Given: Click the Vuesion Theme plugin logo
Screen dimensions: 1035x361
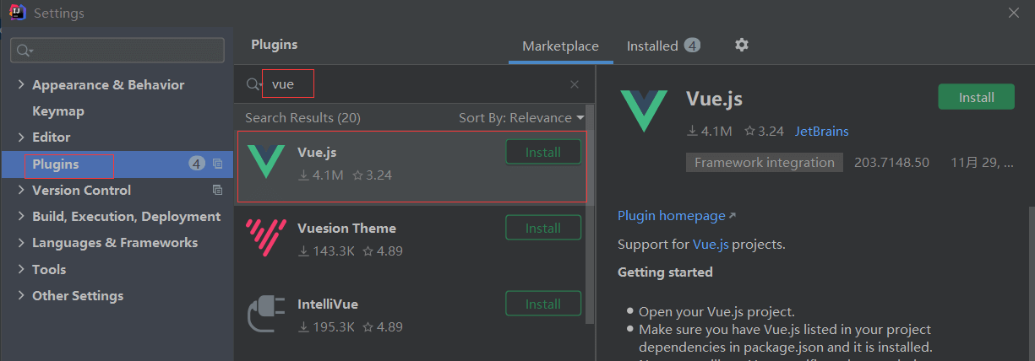Looking at the screenshot, I should (265, 239).
